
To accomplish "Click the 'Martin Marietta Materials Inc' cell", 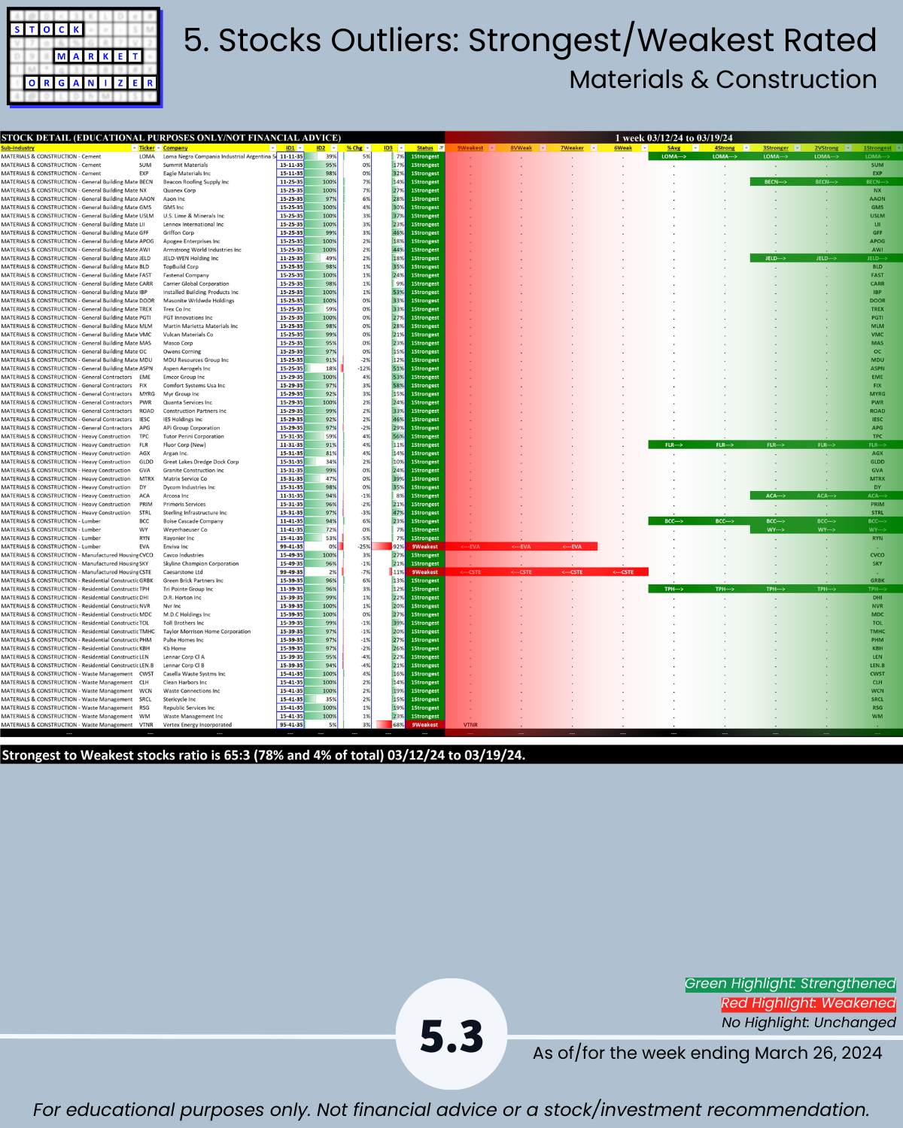I will pyautogui.click(x=219, y=326).
